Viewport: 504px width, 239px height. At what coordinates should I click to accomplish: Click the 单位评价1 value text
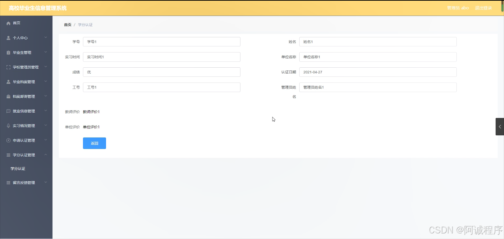click(91, 127)
